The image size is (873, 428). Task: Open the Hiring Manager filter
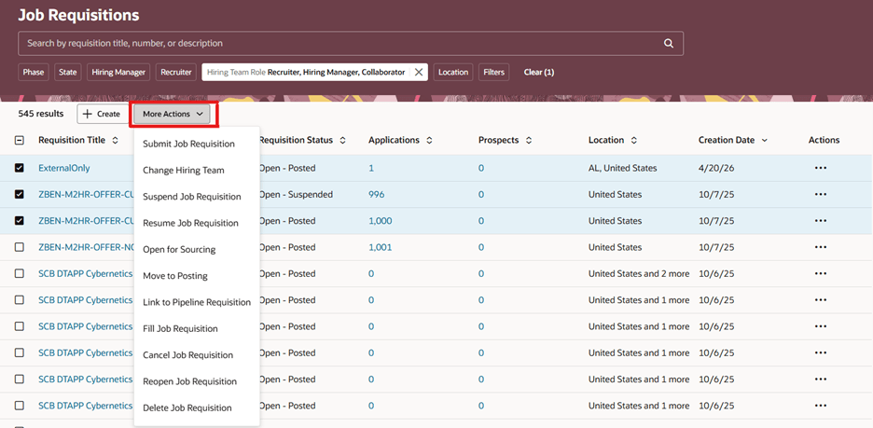point(118,73)
